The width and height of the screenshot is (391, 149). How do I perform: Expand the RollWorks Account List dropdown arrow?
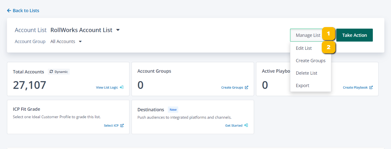(x=118, y=30)
